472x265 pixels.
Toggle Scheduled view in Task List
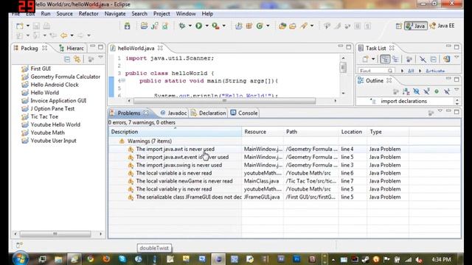[x=395, y=59]
